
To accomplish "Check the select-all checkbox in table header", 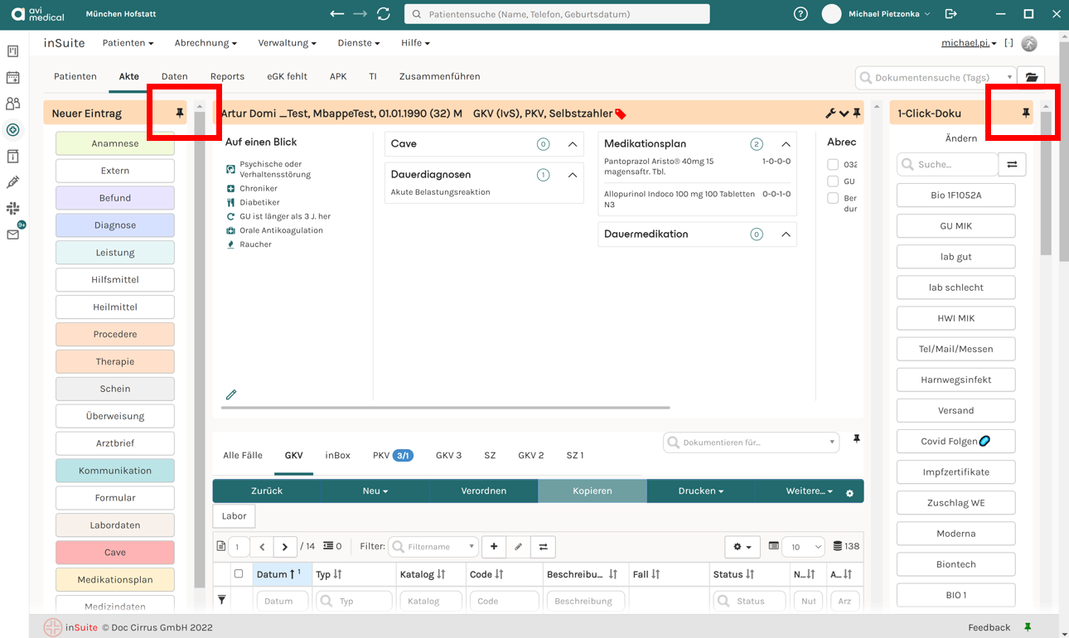I will (239, 573).
